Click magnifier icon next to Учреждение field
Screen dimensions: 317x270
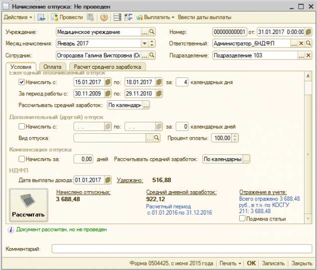coord(152,32)
